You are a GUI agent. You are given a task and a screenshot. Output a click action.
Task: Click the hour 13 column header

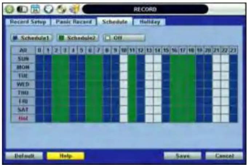tap(149, 51)
